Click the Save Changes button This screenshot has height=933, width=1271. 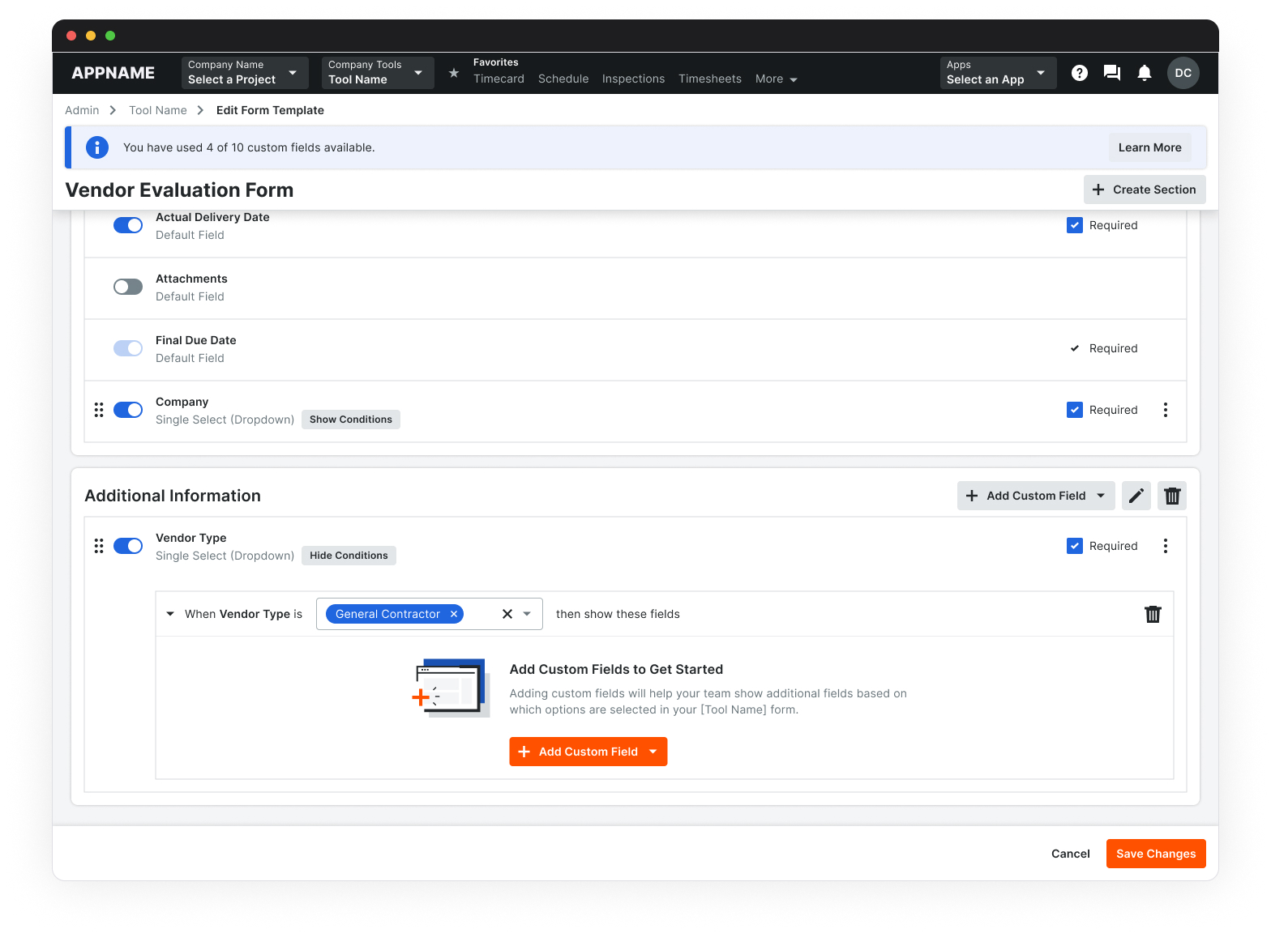tap(1155, 854)
